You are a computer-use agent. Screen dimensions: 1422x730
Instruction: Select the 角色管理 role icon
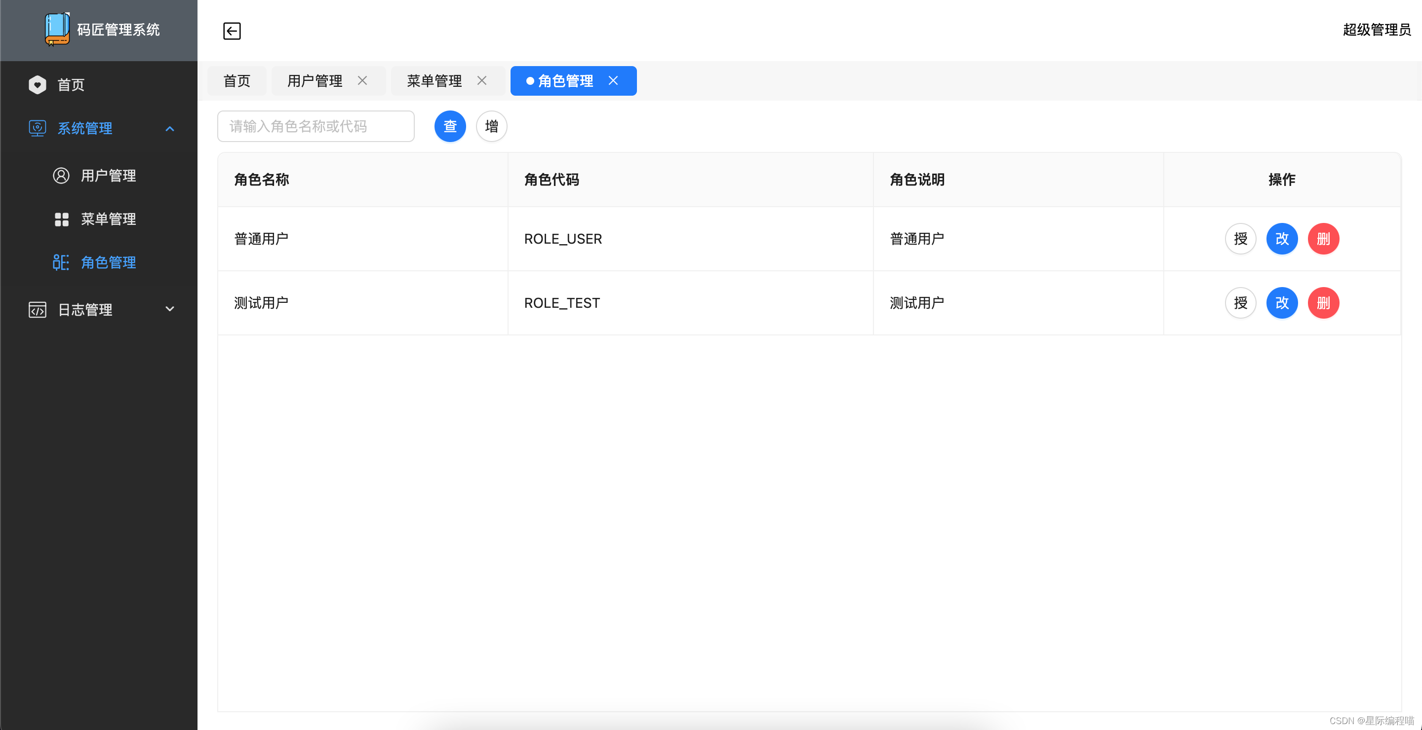[61, 262]
